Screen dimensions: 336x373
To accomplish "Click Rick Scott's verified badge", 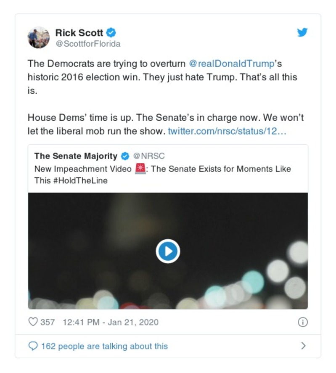I will [x=111, y=33].
